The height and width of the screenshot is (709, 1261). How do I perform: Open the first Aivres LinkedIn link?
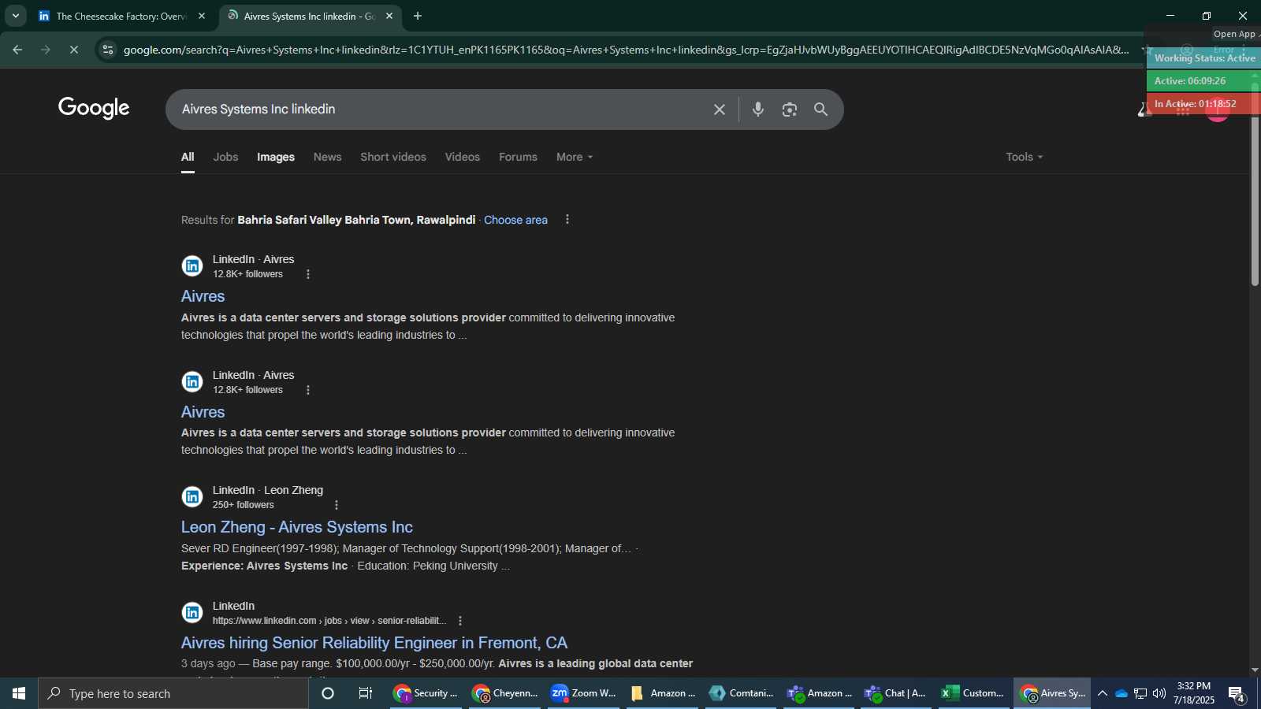[x=203, y=296]
